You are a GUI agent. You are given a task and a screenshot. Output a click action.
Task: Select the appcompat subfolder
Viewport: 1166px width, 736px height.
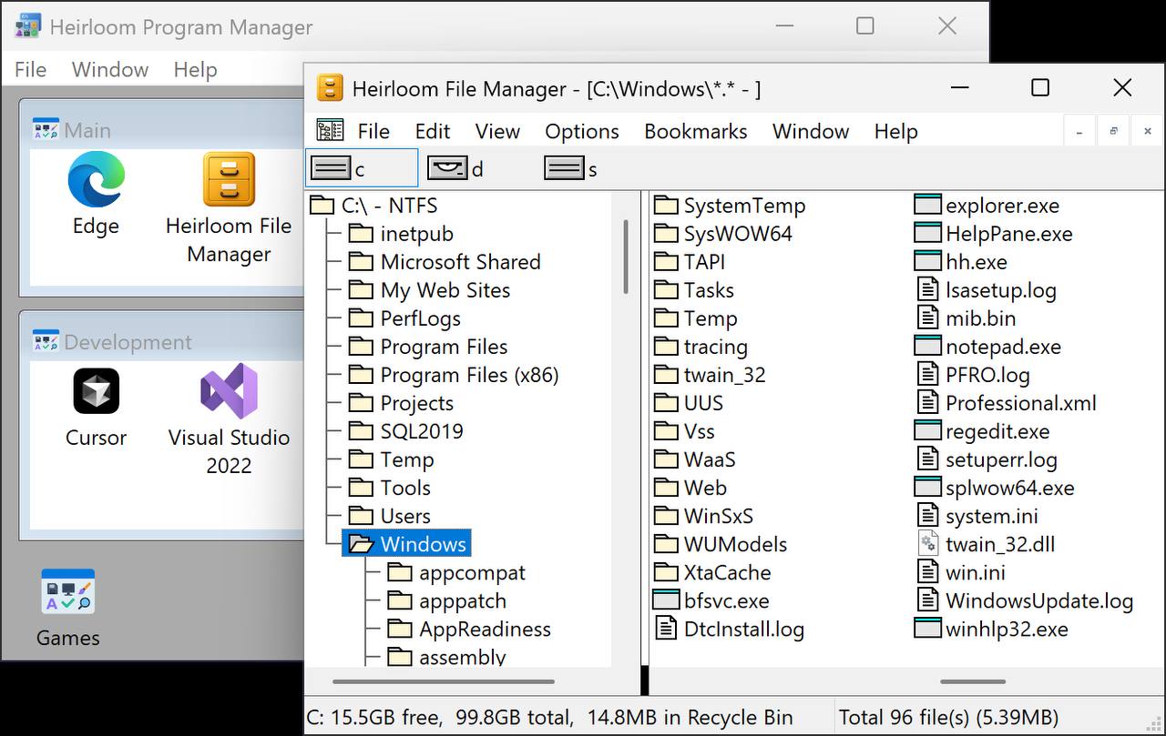(x=471, y=573)
